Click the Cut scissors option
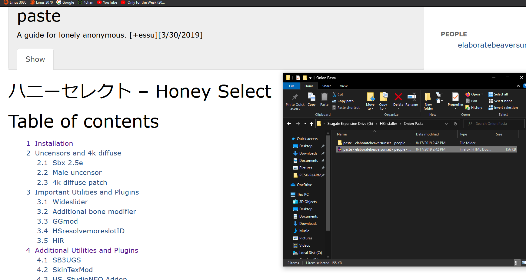The width and height of the screenshot is (526, 280). tap(338, 94)
